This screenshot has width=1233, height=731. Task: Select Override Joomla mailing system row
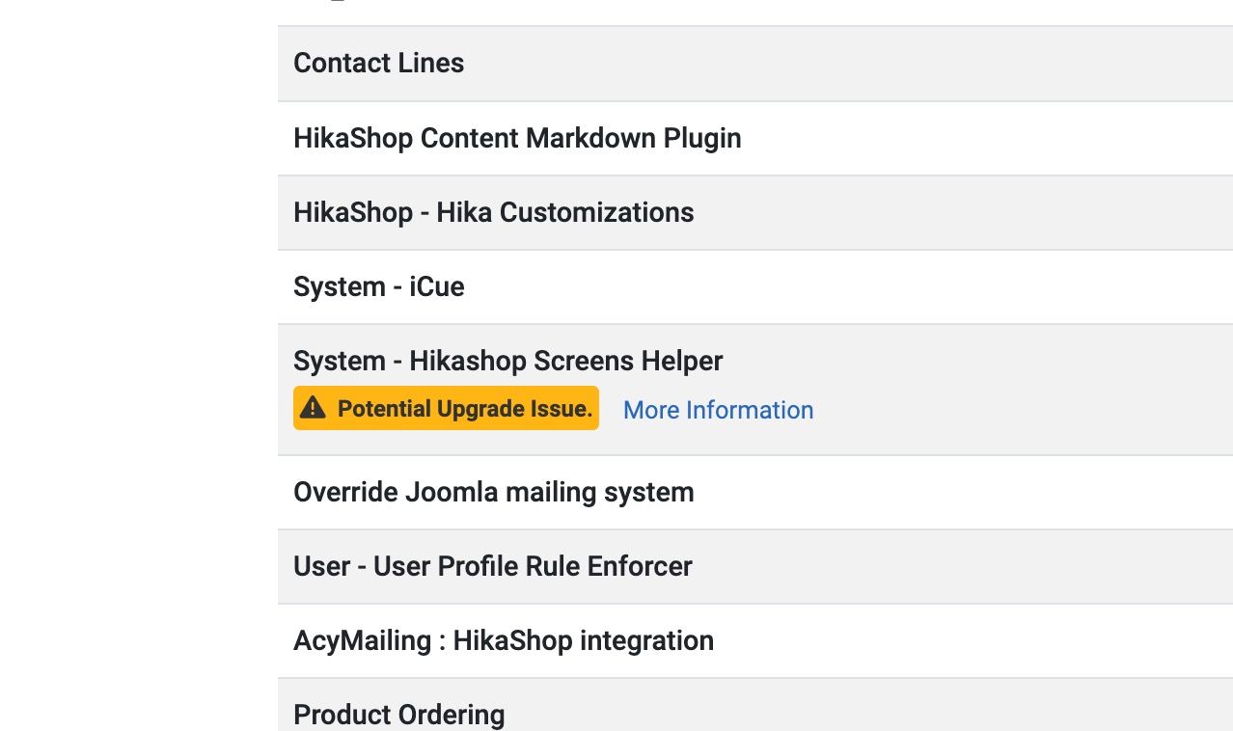tap(755, 493)
